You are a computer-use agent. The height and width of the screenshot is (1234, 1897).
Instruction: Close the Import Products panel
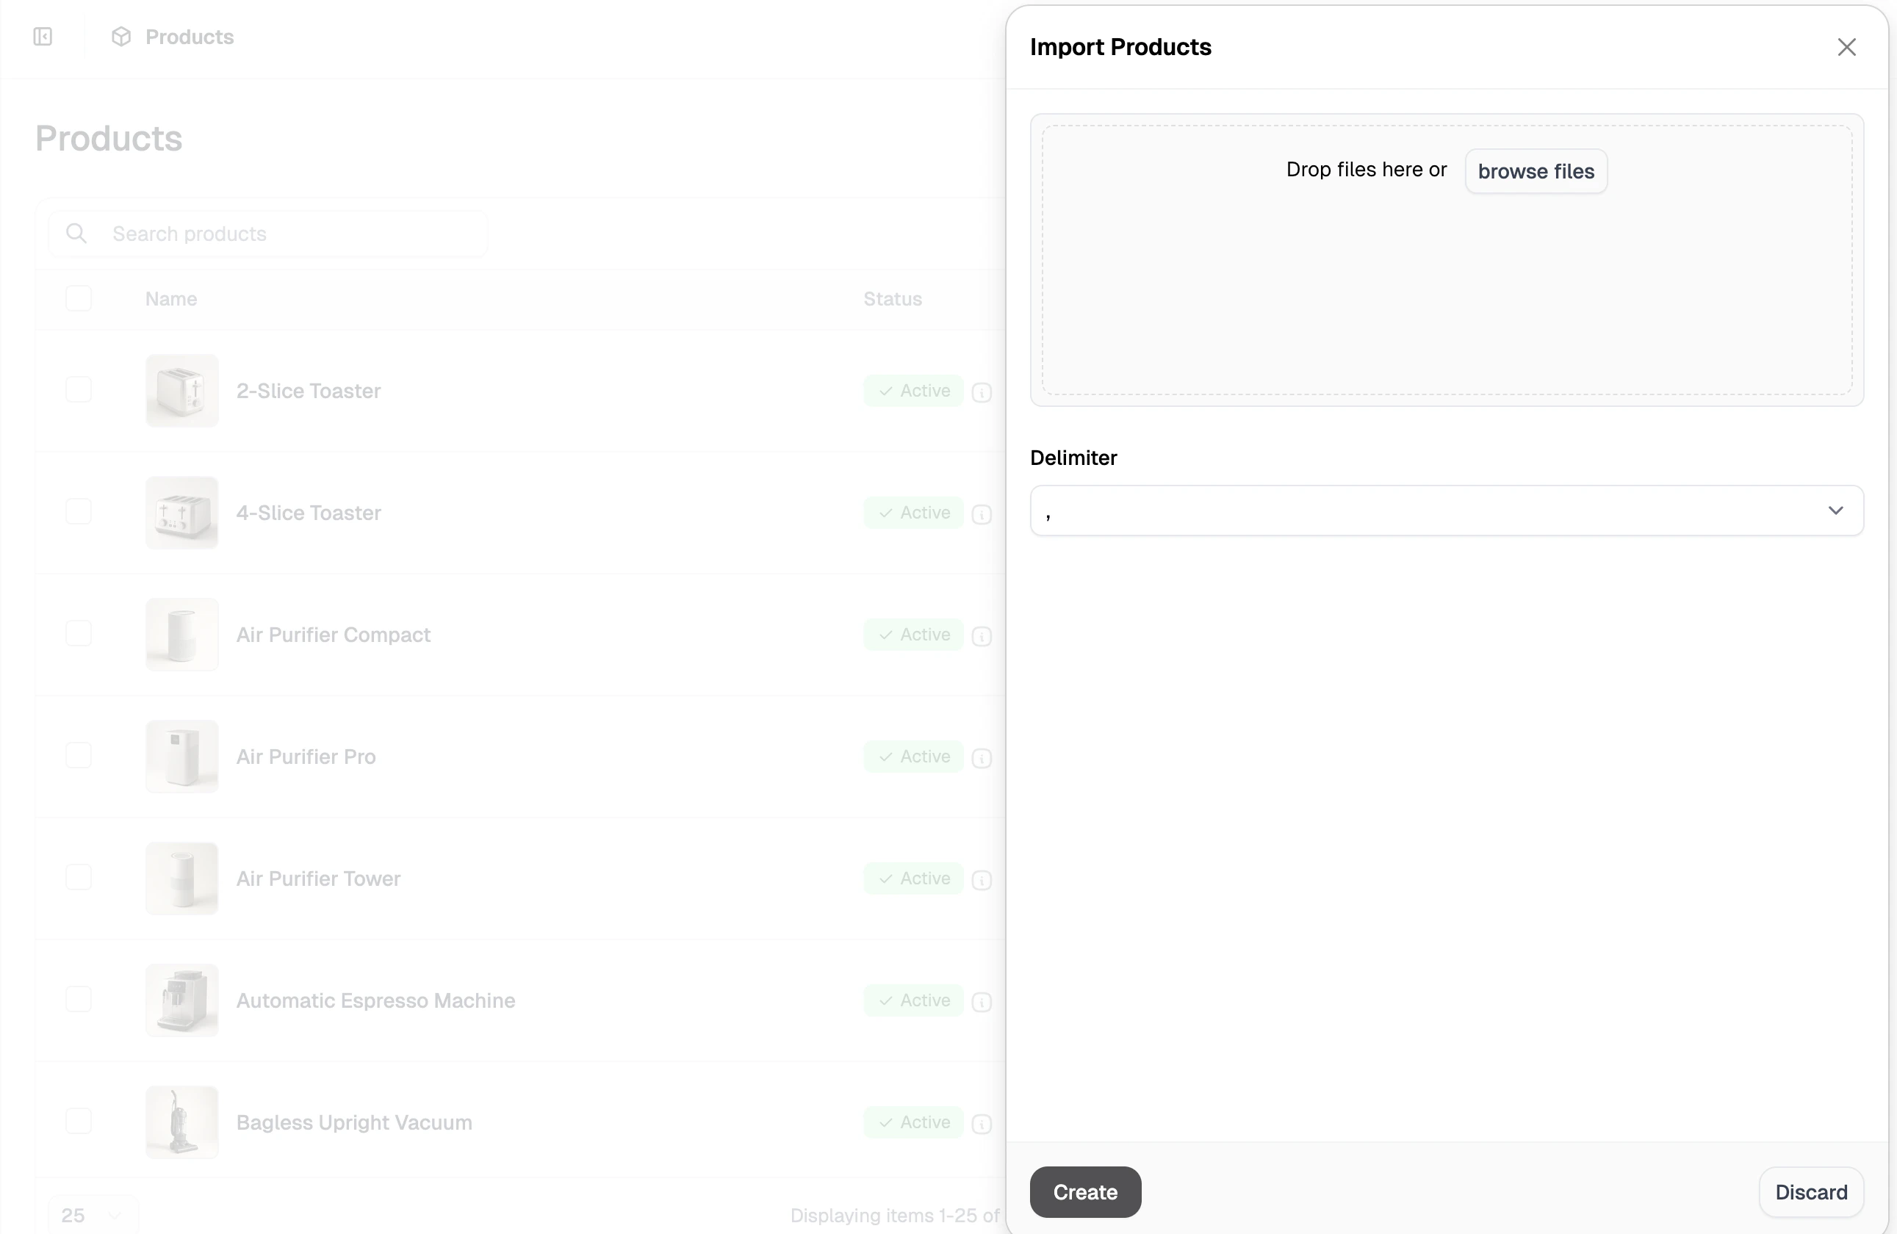click(x=1847, y=47)
